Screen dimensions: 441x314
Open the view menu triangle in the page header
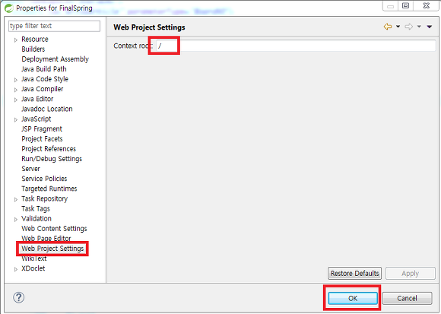[429, 27]
